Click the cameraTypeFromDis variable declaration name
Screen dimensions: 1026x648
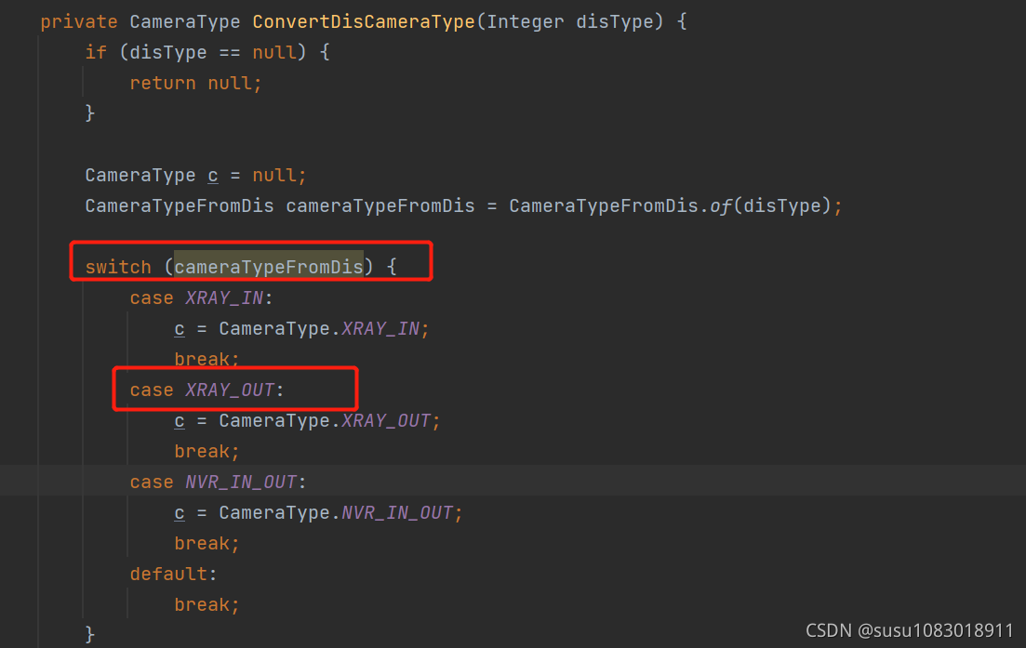(x=380, y=206)
